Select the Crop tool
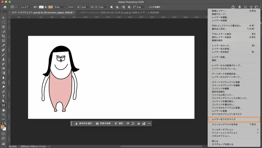Viewport: 262px width, 148px height. [4, 36]
